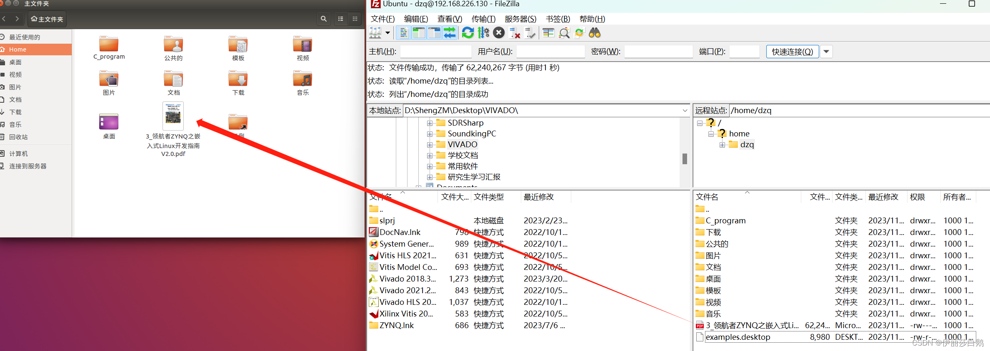Expand the VIVADO folder tree node
990x351 pixels.
430,145
